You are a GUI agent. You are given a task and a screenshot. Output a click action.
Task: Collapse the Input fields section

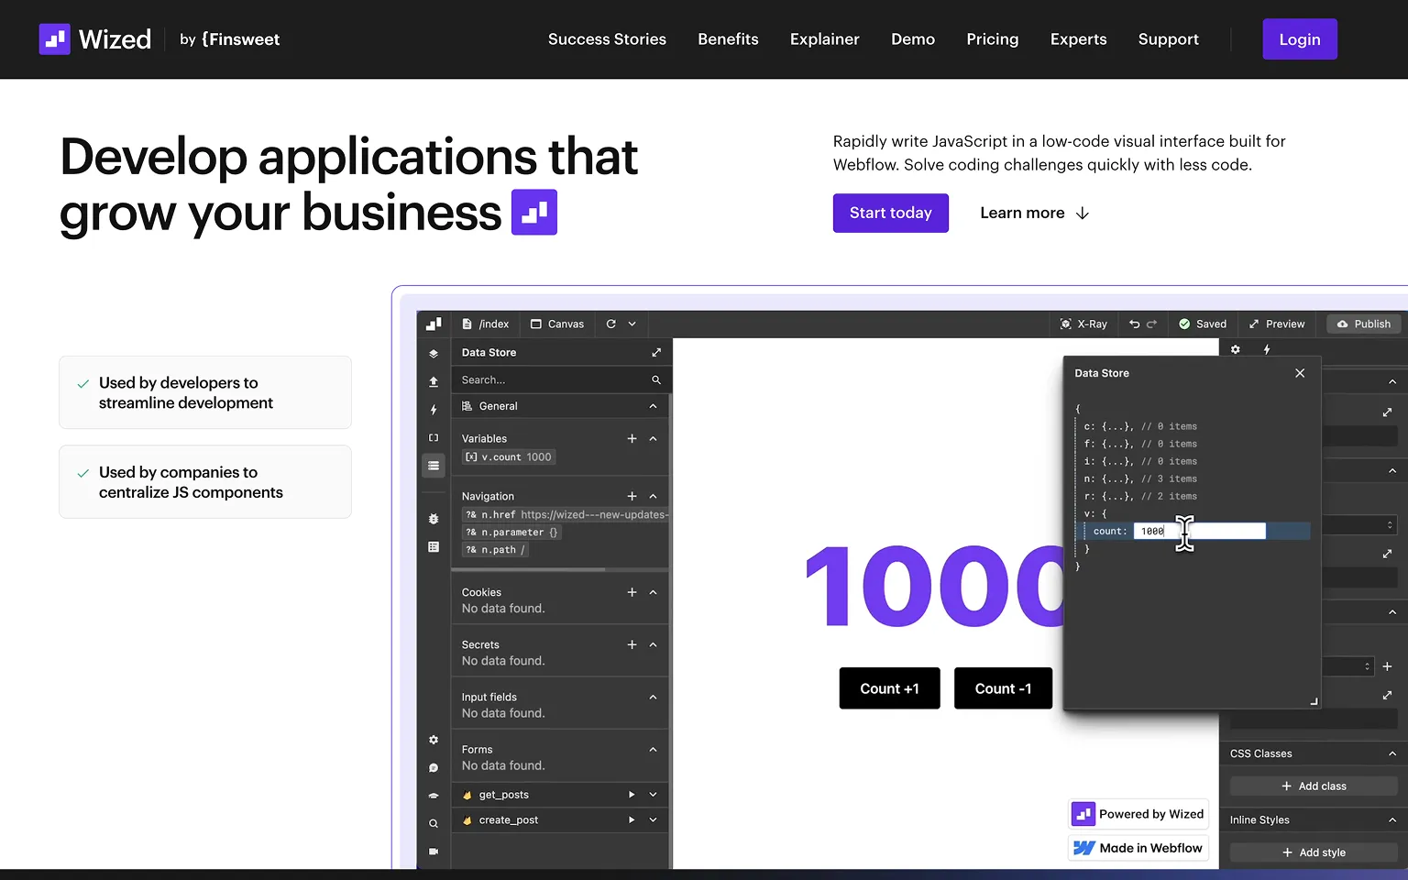click(x=653, y=697)
